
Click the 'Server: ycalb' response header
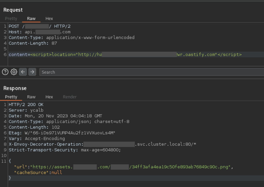click(x=26, y=110)
